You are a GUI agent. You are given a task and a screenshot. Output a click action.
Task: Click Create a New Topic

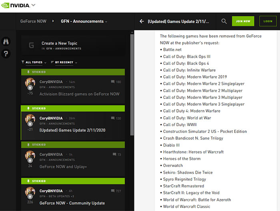[x=60, y=43]
